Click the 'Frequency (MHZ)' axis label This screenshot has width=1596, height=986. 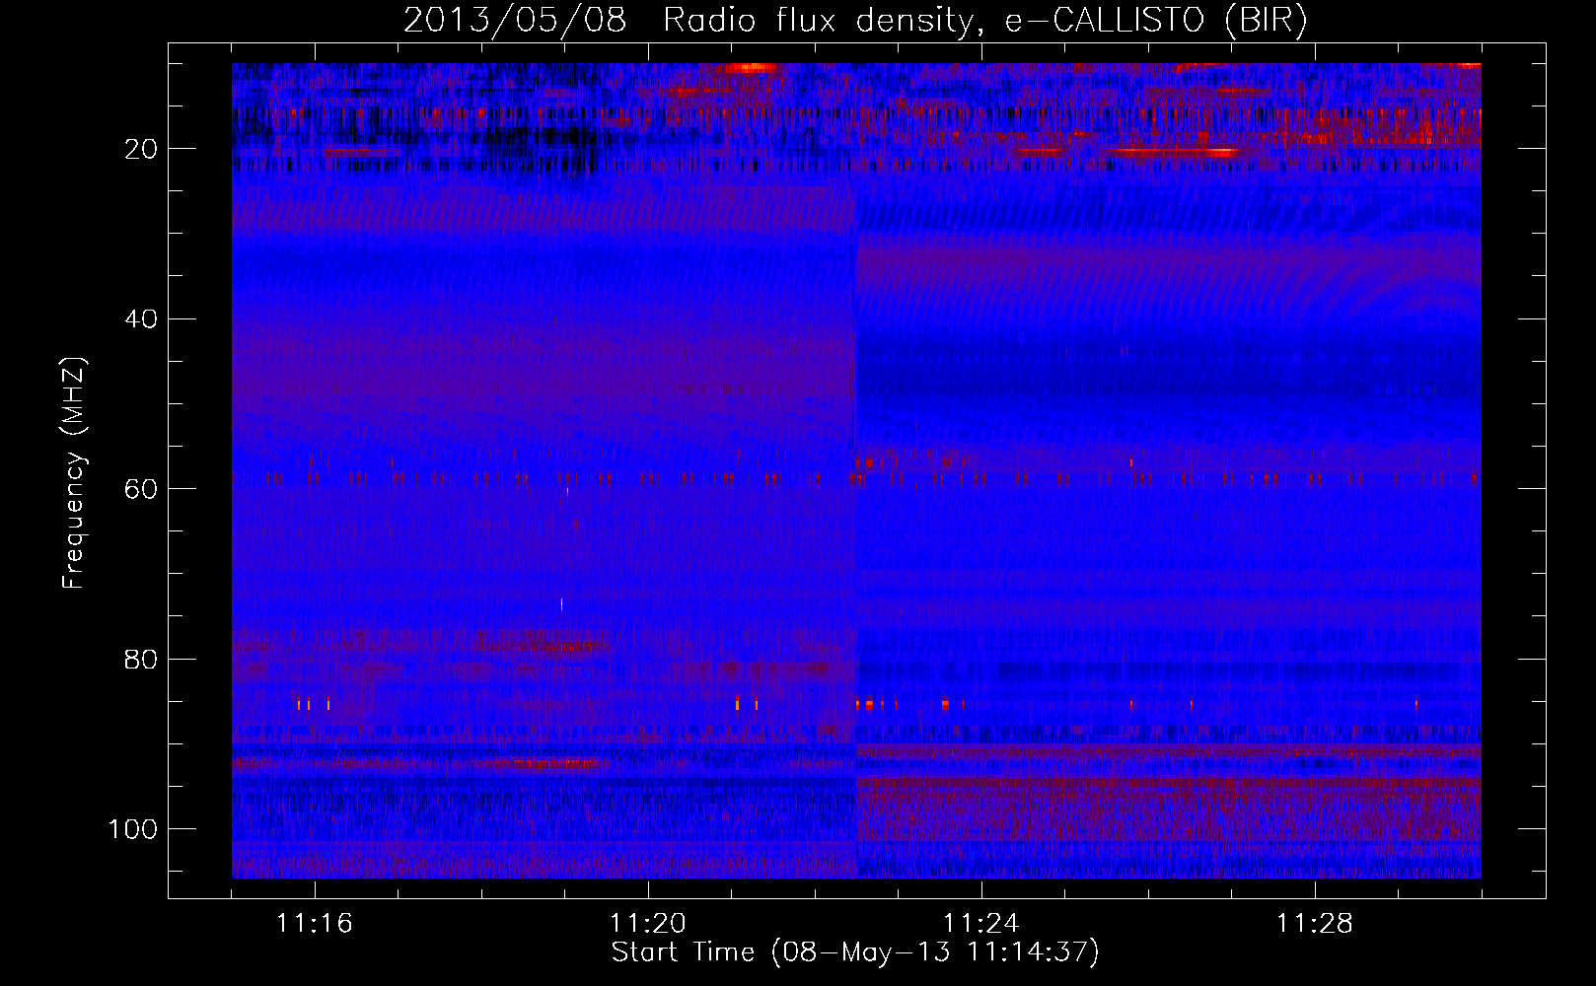[74, 472]
